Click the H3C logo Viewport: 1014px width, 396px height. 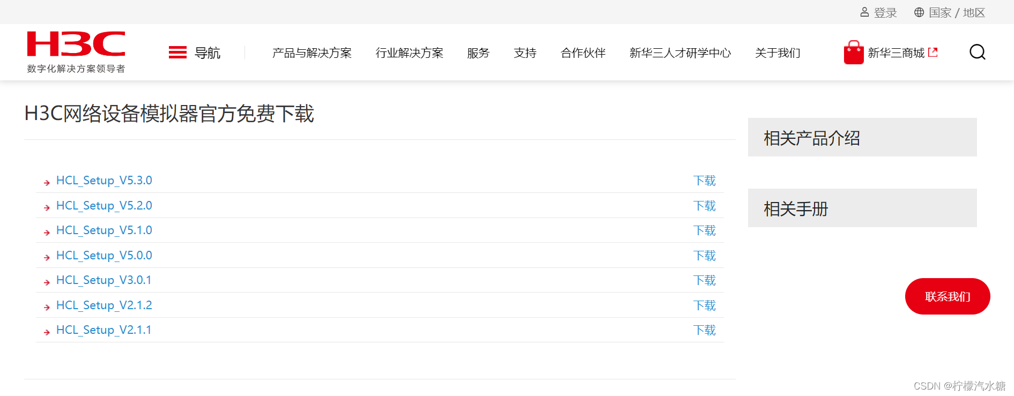pyautogui.click(x=76, y=44)
